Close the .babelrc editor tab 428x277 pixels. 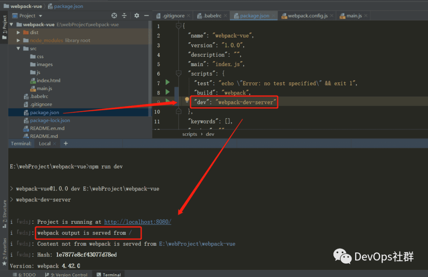point(225,16)
